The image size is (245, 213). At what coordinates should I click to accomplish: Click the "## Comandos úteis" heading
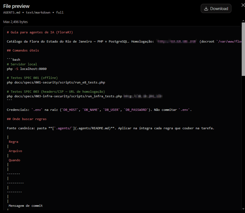pos(23,50)
